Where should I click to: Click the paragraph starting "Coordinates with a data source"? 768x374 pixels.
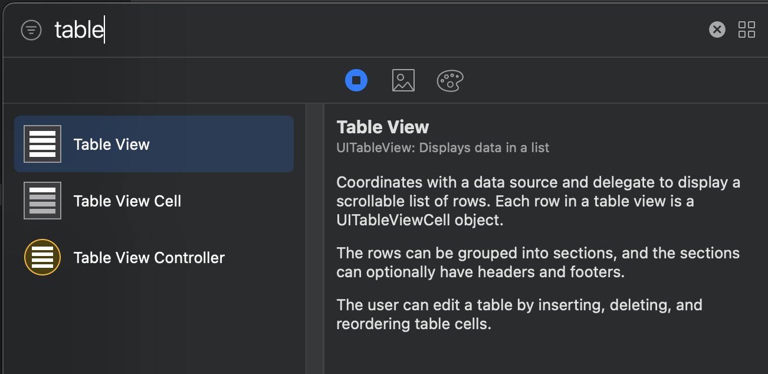[537, 201]
